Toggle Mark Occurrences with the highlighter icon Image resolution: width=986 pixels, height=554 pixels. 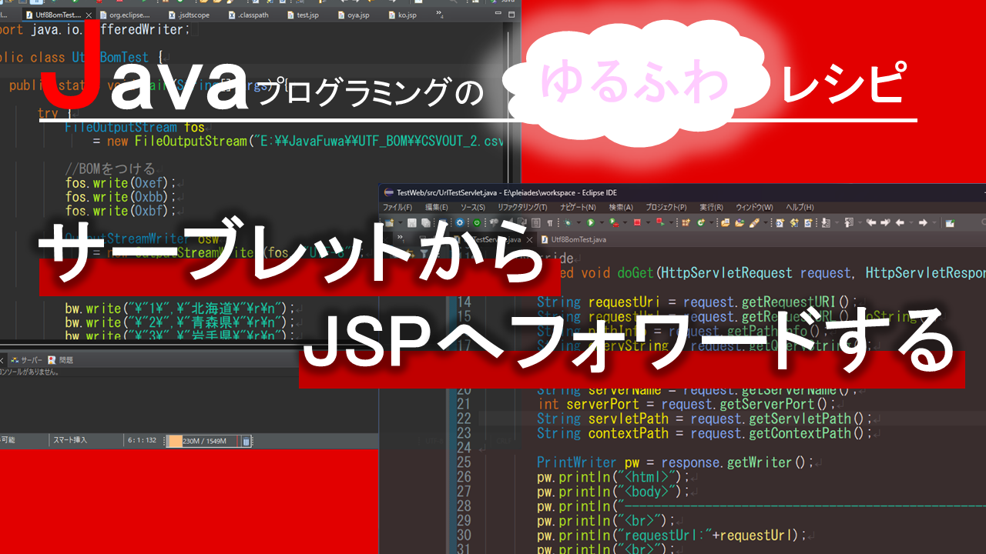tap(753, 222)
